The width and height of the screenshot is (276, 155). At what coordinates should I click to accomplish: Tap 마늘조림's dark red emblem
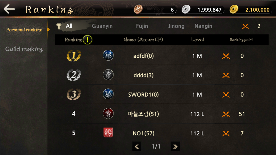click(108, 113)
